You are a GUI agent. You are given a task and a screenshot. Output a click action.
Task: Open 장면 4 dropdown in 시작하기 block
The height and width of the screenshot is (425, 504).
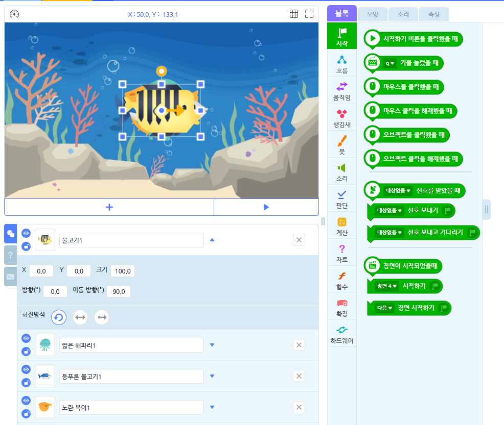coord(387,286)
